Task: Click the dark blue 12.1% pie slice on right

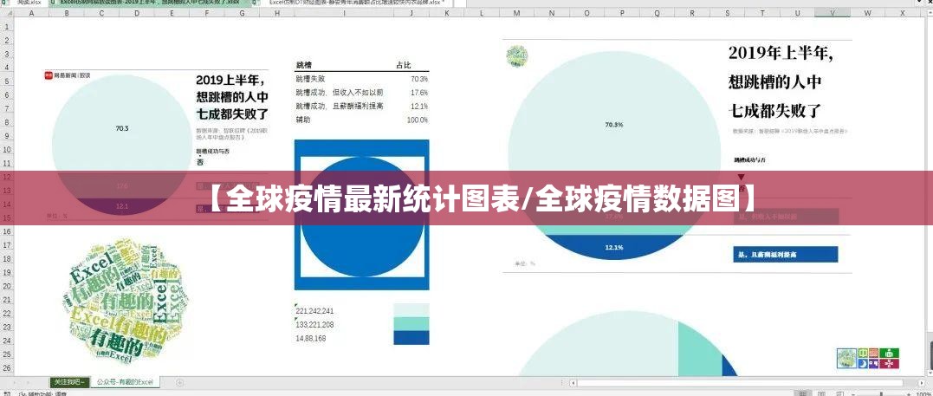Action: click(613, 247)
